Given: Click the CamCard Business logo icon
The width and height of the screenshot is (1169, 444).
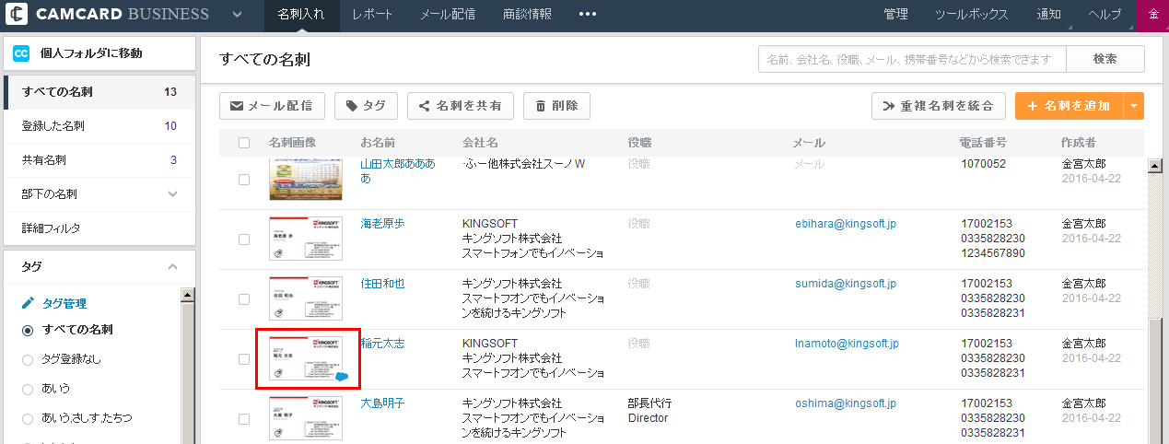Looking at the screenshot, I should tap(17, 14).
